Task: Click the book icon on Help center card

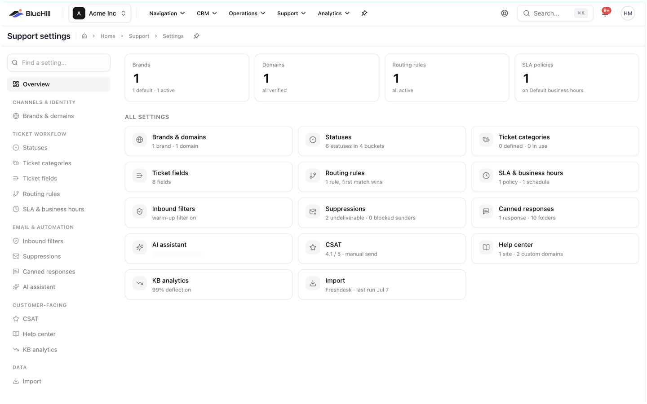Action: click(x=486, y=247)
